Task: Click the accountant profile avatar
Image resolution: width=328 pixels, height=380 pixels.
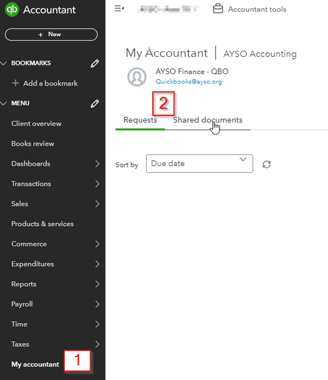Action: pyautogui.click(x=137, y=77)
